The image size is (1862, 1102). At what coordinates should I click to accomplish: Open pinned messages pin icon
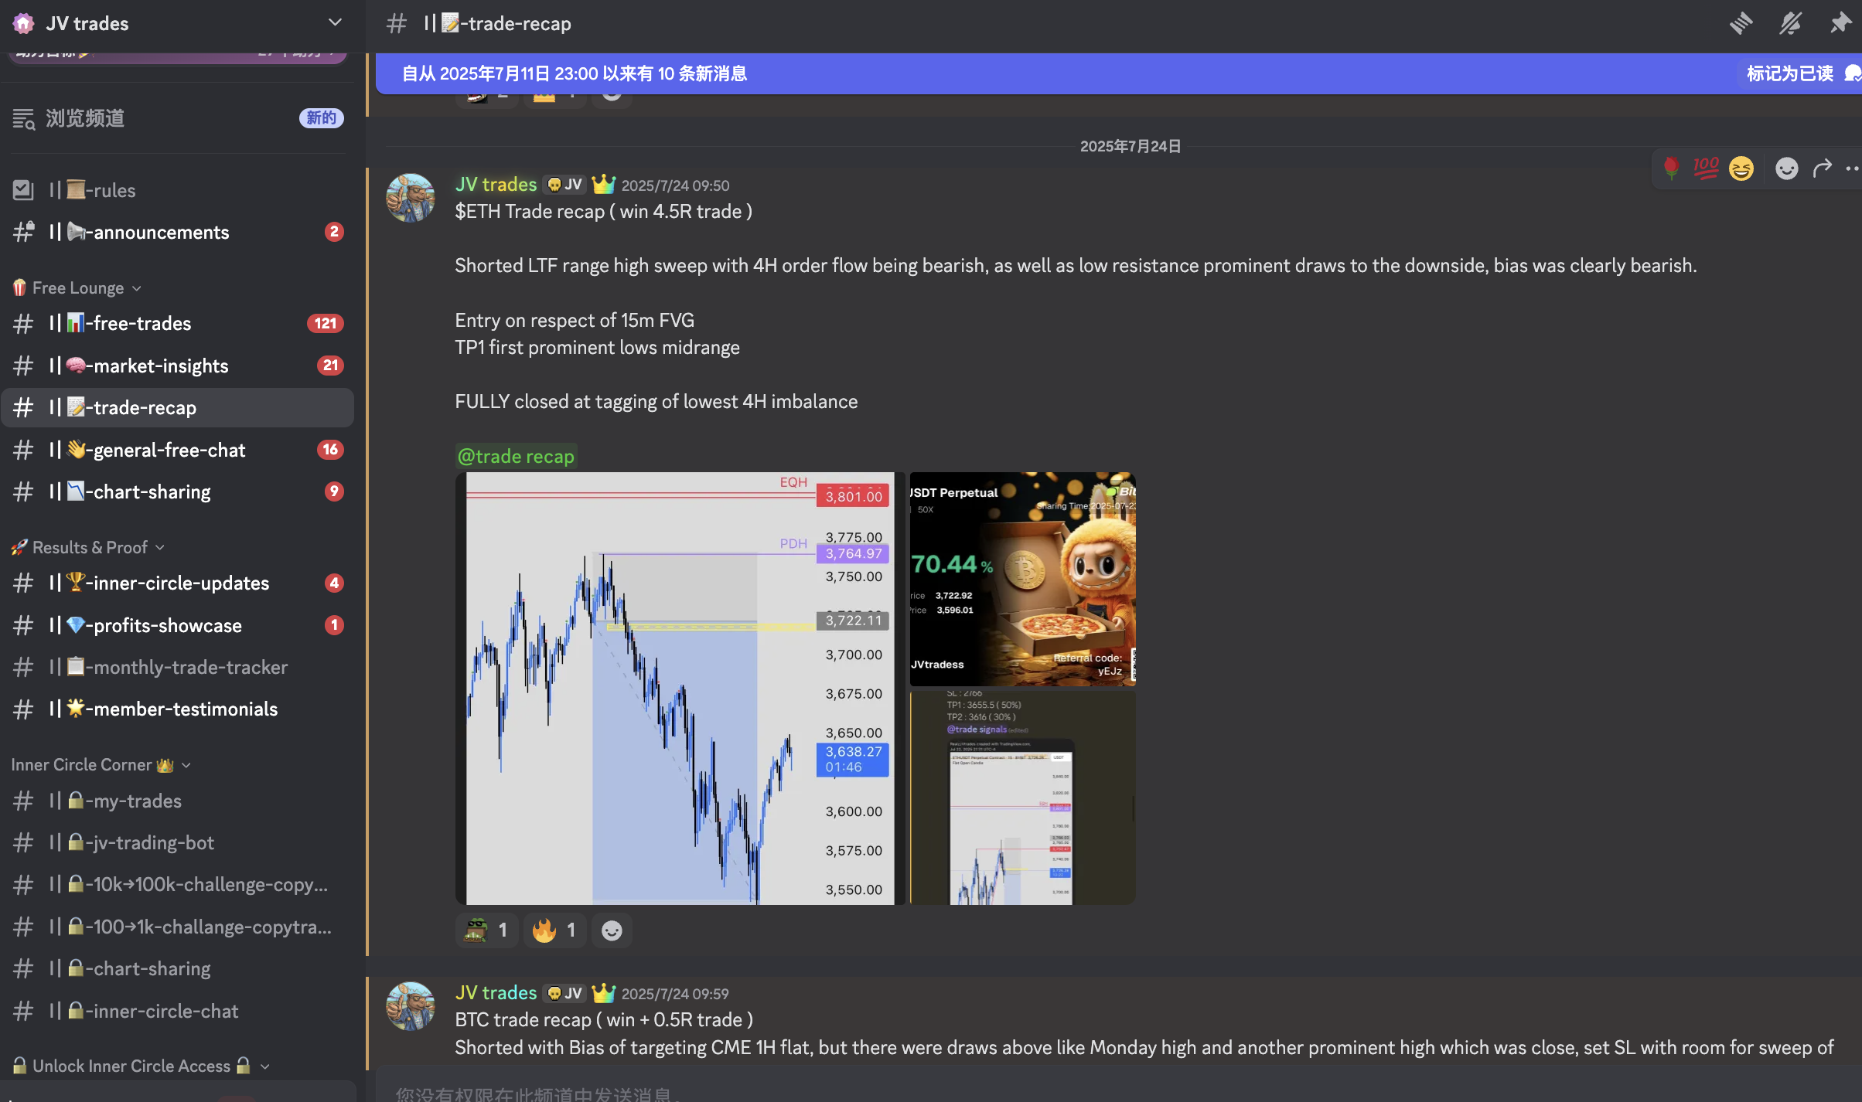pyautogui.click(x=1840, y=23)
